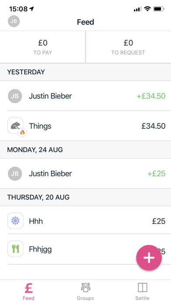The width and height of the screenshot is (171, 304).
Task: Open the £0 To Request summary
Action: click(x=128, y=47)
